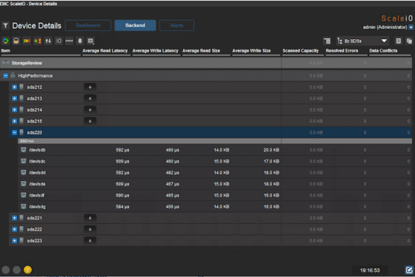
Task: Click the second grey status circle at bottom left
Action: [17, 270]
